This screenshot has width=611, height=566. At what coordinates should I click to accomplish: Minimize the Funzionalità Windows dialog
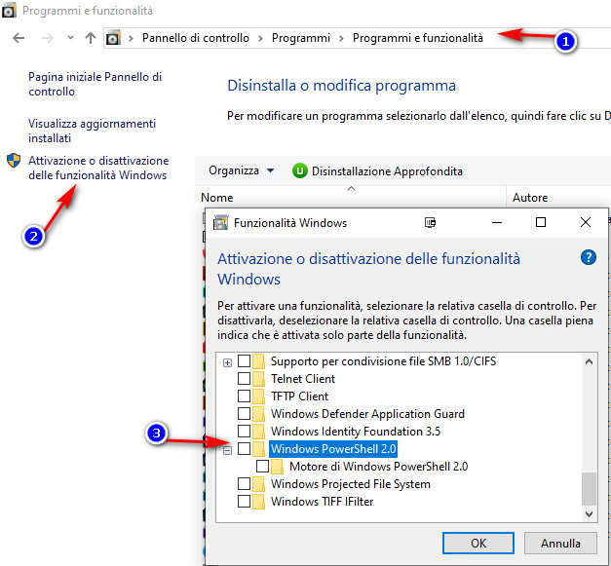pyautogui.click(x=497, y=222)
